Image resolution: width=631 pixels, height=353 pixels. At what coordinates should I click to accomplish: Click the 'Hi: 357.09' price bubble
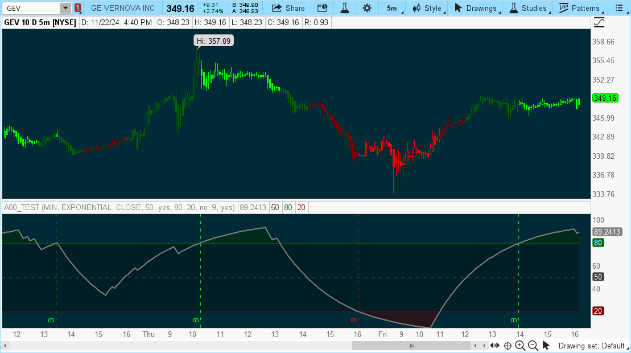tap(213, 41)
